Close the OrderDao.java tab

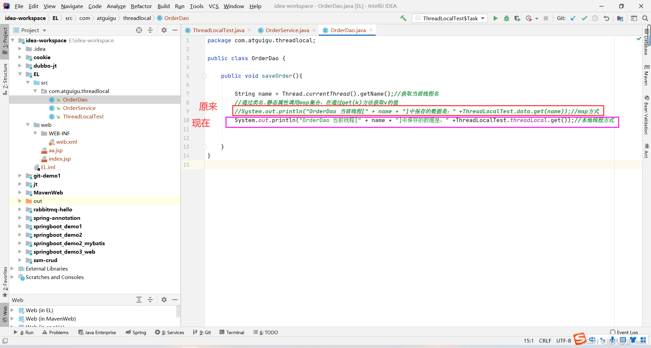point(371,30)
